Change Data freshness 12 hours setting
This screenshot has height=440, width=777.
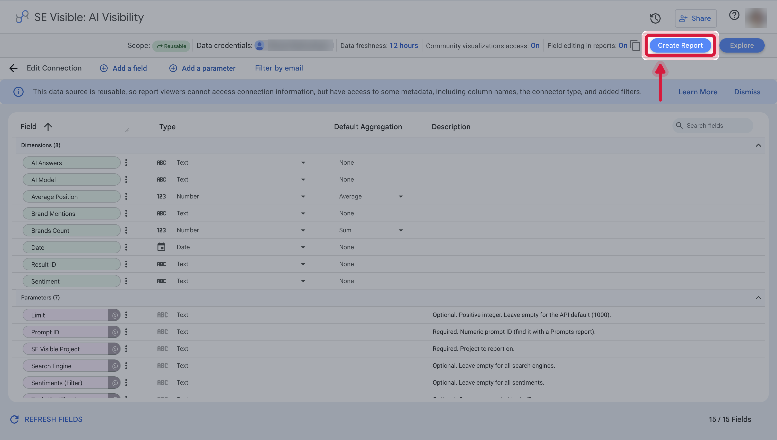point(403,45)
